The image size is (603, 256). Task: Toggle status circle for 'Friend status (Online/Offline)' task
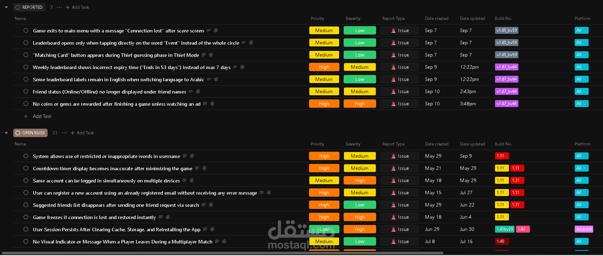coord(26,91)
